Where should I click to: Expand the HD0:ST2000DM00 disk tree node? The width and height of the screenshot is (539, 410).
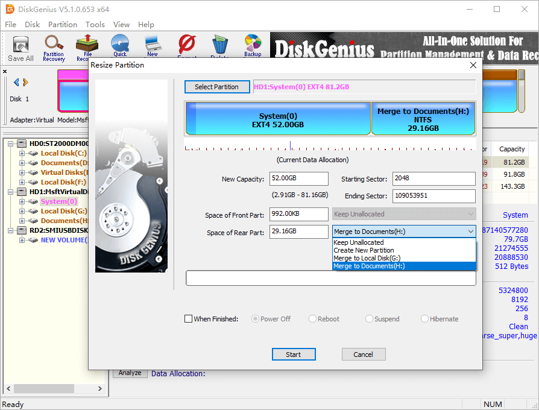pyautogui.click(x=12, y=143)
